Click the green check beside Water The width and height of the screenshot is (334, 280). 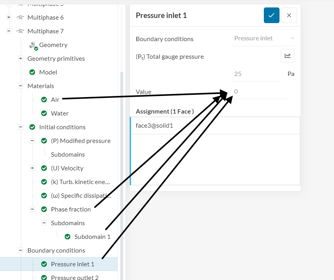pos(44,113)
